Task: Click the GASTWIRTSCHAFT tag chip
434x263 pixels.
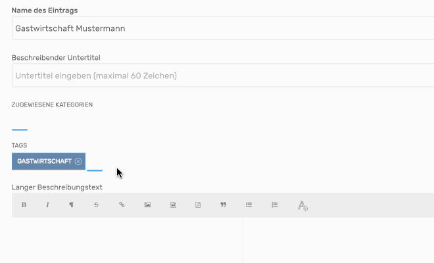Action: 44,162
